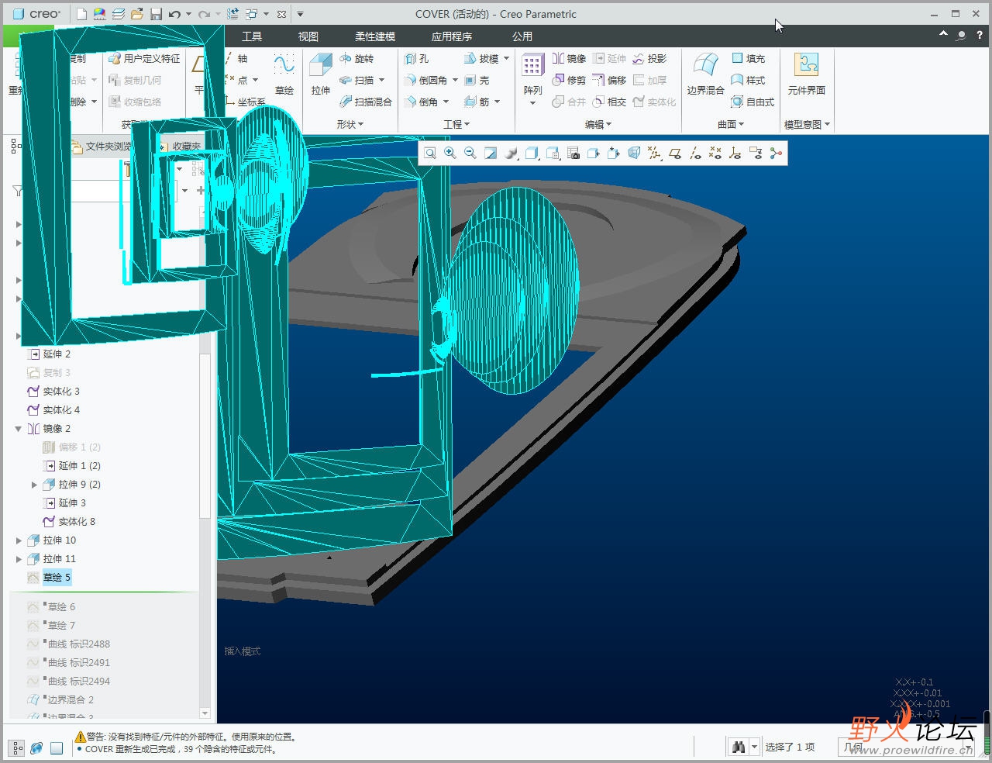Select the 镜像 (Mirror) tool

pos(569,58)
